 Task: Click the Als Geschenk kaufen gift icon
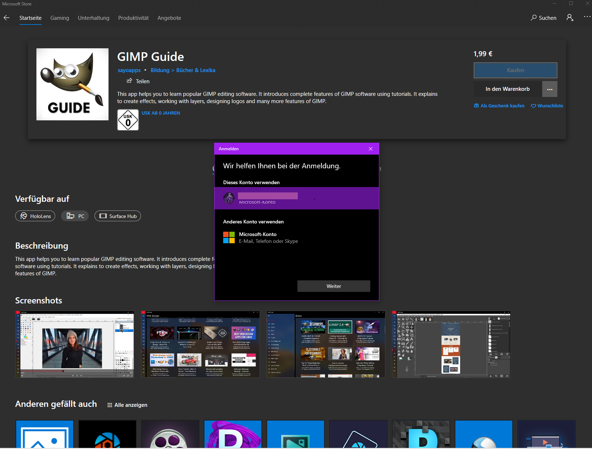(476, 106)
